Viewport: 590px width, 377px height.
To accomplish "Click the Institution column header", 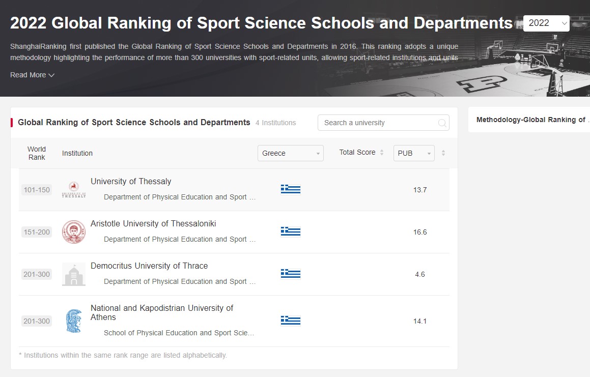I will coord(77,153).
